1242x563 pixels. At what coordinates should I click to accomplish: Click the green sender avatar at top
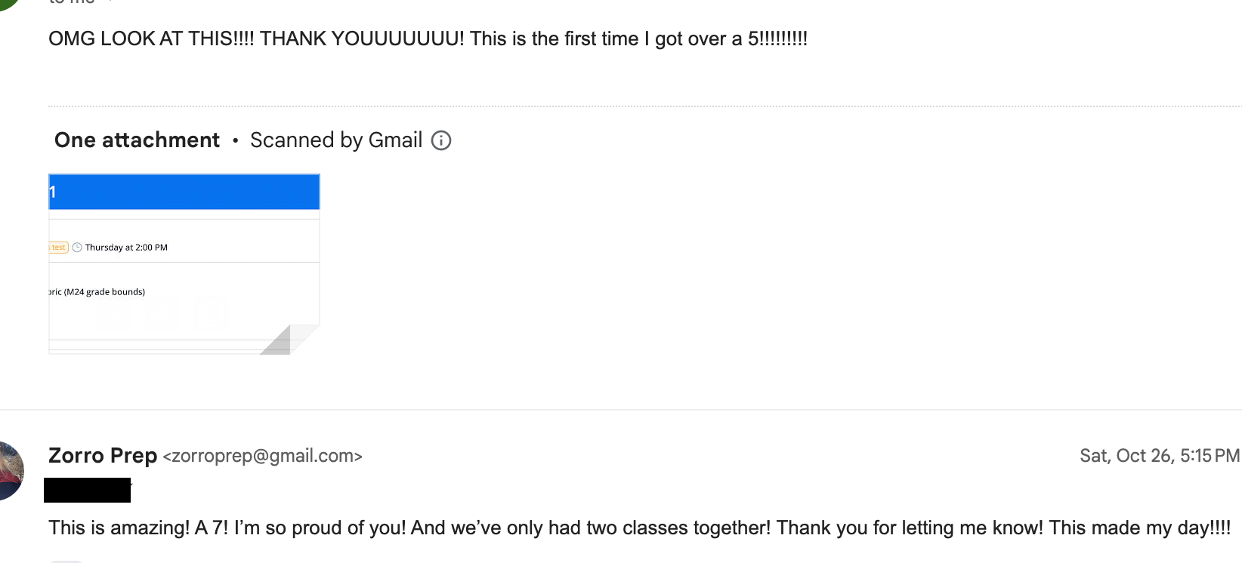[x=8, y=4]
